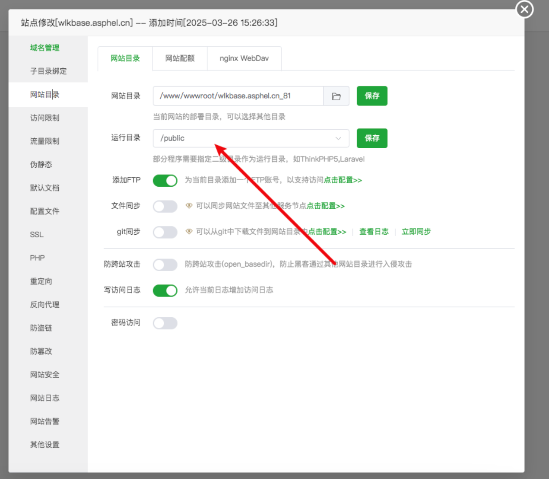Turn on the git同步 toggle

[165, 232]
